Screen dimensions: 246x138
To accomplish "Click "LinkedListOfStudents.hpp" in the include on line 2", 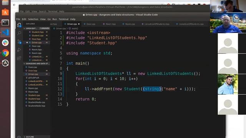I will [x=117, y=38].
